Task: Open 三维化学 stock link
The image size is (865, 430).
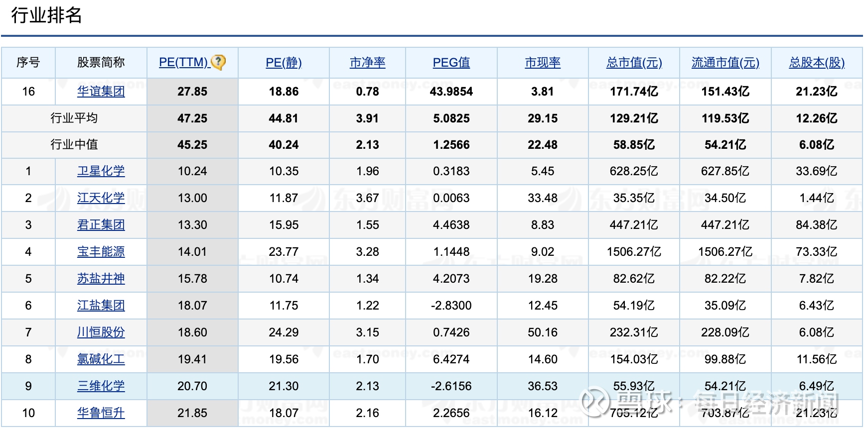Action: (101, 386)
